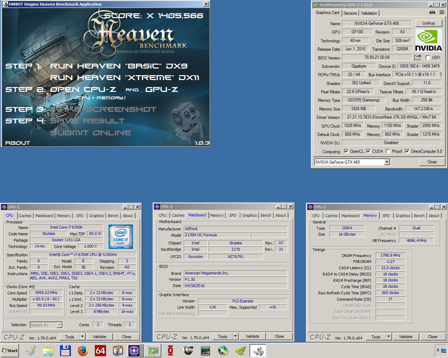Click the Lookup button in GPU-Z
448x358 pixels.
click(x=428, y=23)
